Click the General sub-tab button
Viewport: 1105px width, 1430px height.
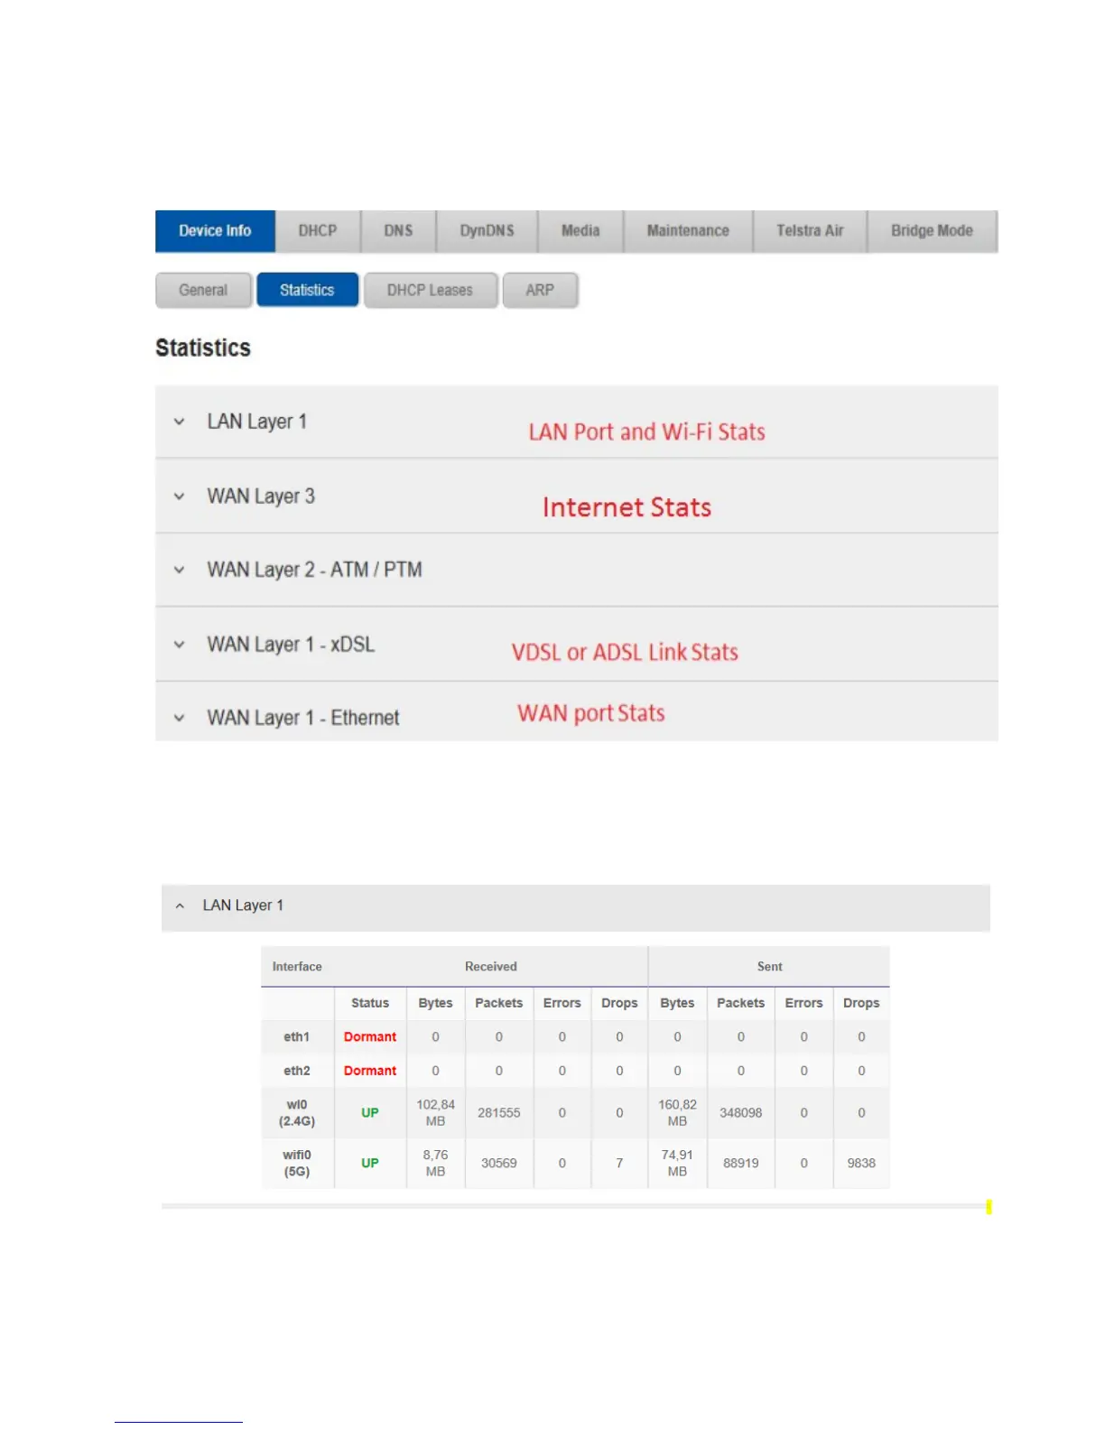tap(203, 291)
